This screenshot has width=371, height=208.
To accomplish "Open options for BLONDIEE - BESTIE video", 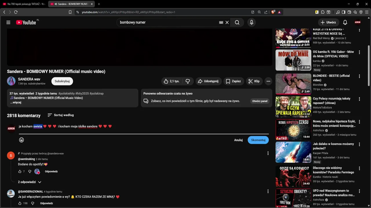I will [359, 77].
